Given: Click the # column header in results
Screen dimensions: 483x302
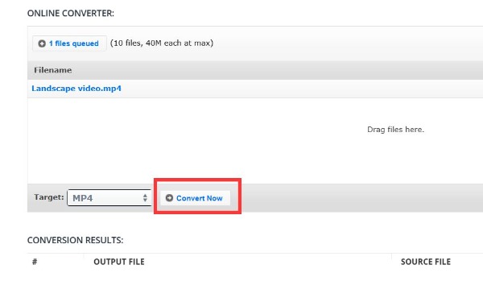Looking at the screenshot, I should coord(35,262).
